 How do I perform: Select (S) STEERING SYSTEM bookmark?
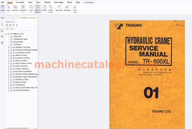pyautogui.click(x=20, y=80)
